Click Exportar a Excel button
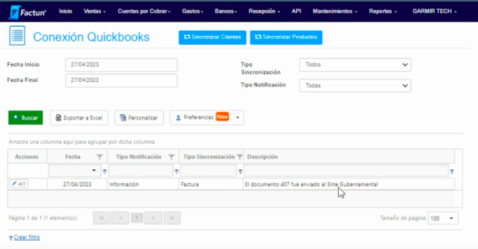 (x=79, y=118)
